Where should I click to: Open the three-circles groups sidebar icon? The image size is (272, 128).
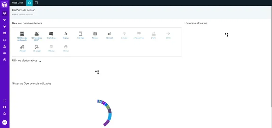coord(5,20)
